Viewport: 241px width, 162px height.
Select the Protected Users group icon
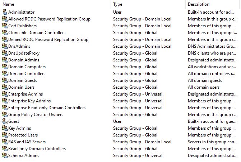click(x=5, y=135)
